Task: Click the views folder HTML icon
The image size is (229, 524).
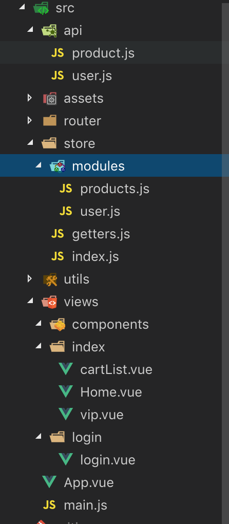Action: click(x=49, y=302)
